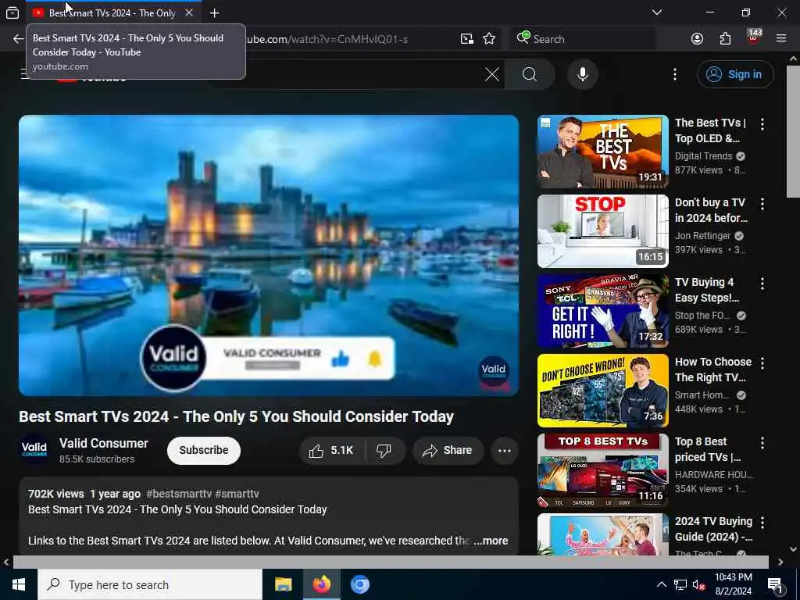800x600 pixels.
Task: Open Don't buy a TV in 2024 title
Action: pyautogui.click(x=711, y=210)
